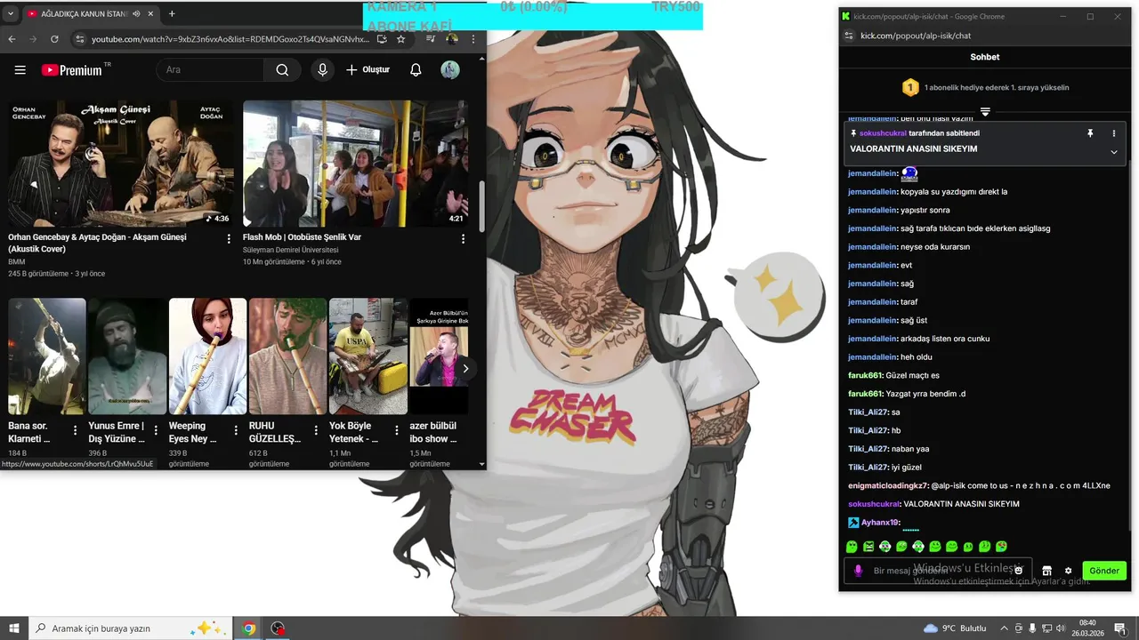Open the taskbar clock showing 08:40
Viewport: 1139px width, 640px height.
tap(1087, 628)
